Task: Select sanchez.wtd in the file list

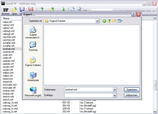Action: pos(9,37)
